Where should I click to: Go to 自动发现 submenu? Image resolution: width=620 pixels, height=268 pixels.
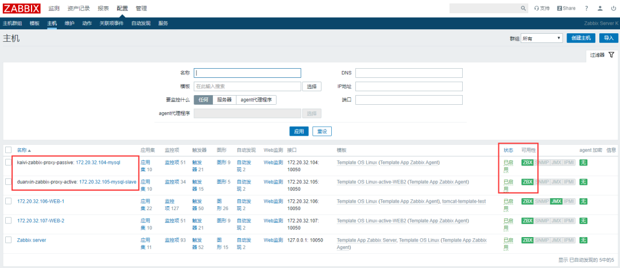click(x=141, y=23)
